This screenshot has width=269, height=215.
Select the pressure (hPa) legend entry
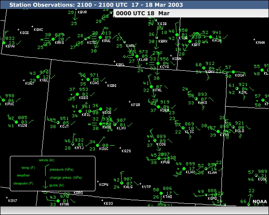[x=61, y=170]
